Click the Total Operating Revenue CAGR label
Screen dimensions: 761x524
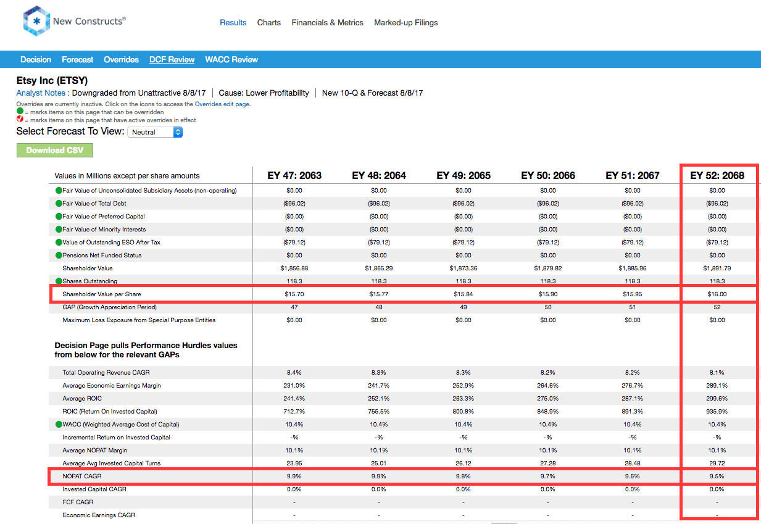[x=106, y=373]
